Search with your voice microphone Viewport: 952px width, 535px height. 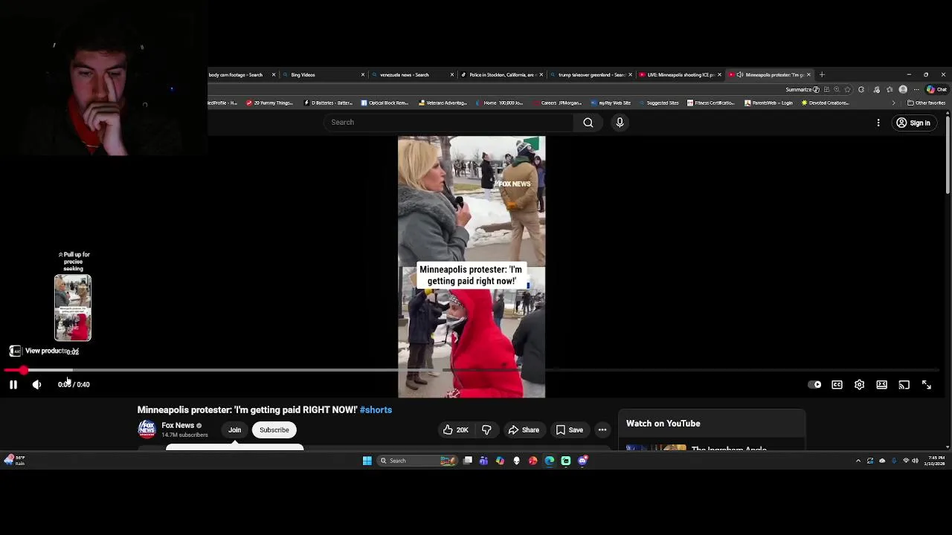(620, 122)
